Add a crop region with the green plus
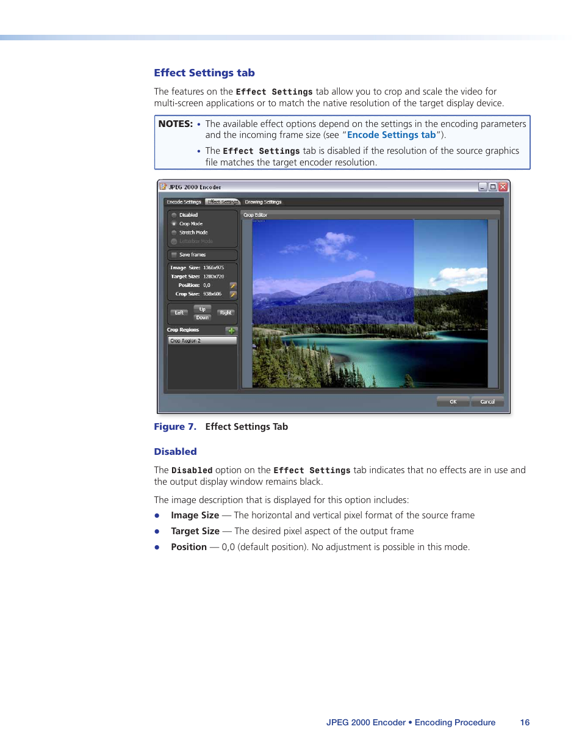Screen dimensions: 582x754 click(x=231, y=330)
